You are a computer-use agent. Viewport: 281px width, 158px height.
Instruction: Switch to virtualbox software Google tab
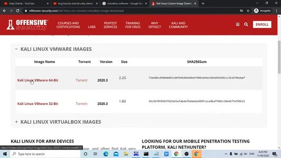click(125, 4)
